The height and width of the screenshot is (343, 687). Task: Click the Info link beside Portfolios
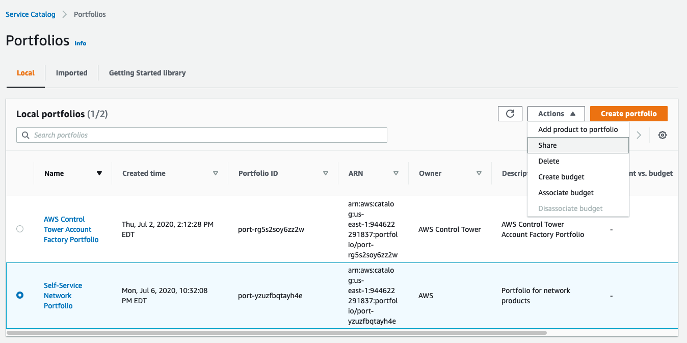pyautogui.click(x=80, y=43)
